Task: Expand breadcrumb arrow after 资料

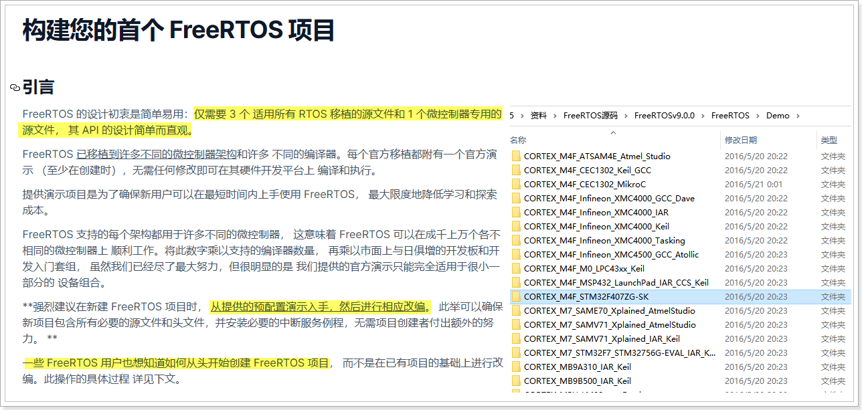Action: coord(555,116)
